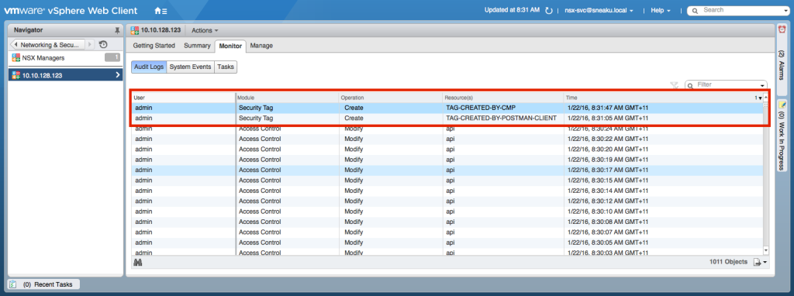Click the Work In Progress note icon
Screen dimensions: 794x296
[x=782, y=105]
